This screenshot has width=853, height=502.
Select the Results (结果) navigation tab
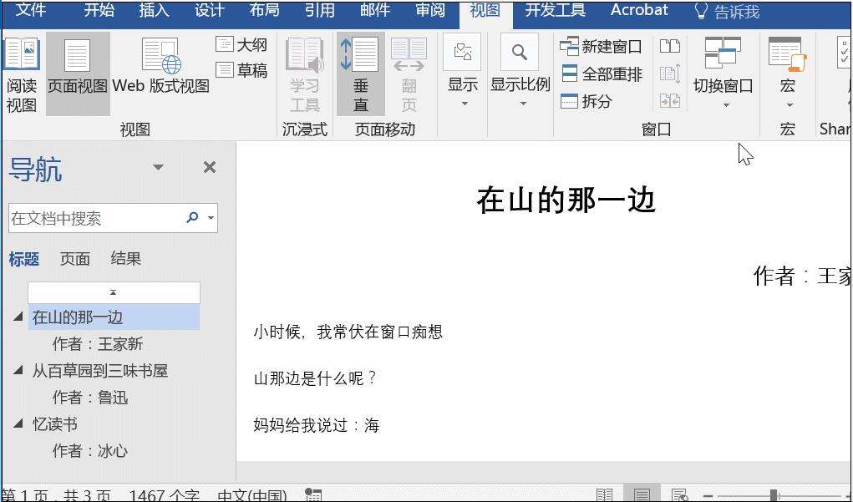[x=125, y=259]
